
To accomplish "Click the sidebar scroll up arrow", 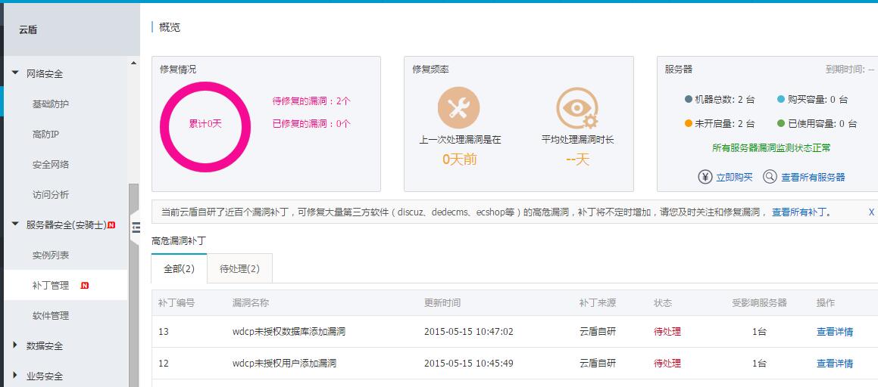I will [134, 63].
